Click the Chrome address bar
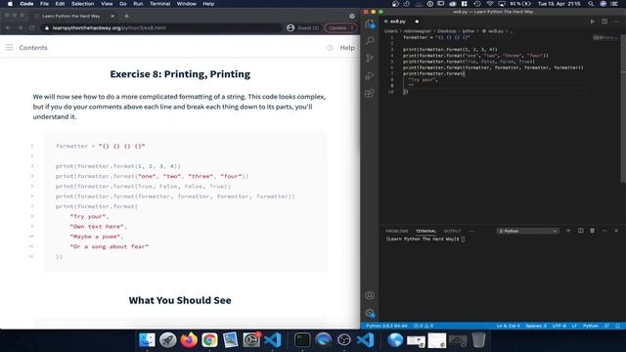 point(161,28)
